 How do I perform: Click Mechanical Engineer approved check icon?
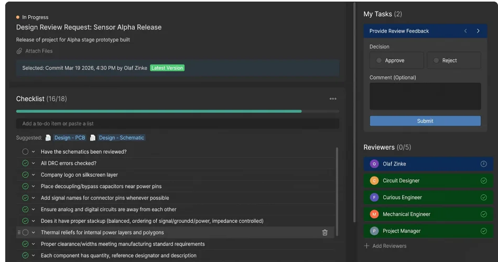pyautogui.click(x=483, y=214)
